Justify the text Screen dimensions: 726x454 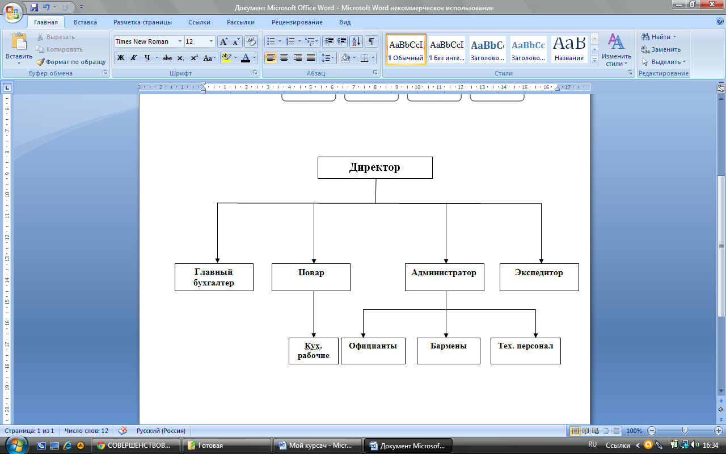coord(311,58)
